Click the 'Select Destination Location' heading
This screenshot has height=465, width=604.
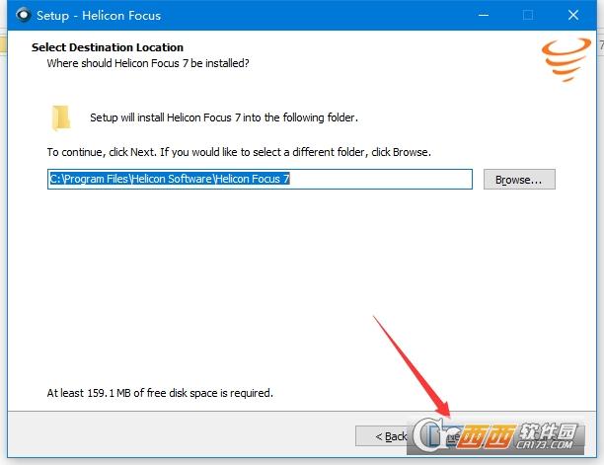pos(108,47)
